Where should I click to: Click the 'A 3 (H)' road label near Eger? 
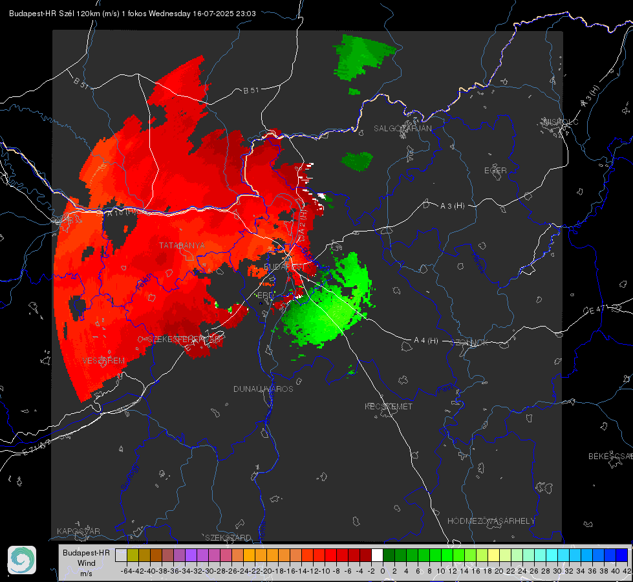(452, 206)
